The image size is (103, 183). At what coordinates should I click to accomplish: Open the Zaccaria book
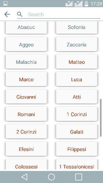(77, 44)
